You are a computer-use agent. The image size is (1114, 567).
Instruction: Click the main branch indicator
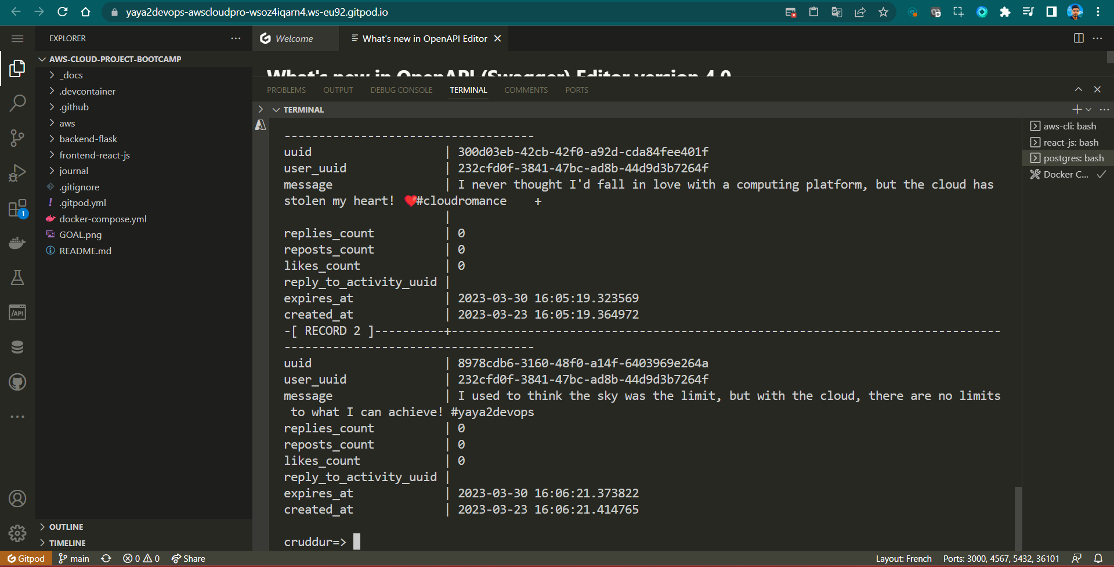74,558
